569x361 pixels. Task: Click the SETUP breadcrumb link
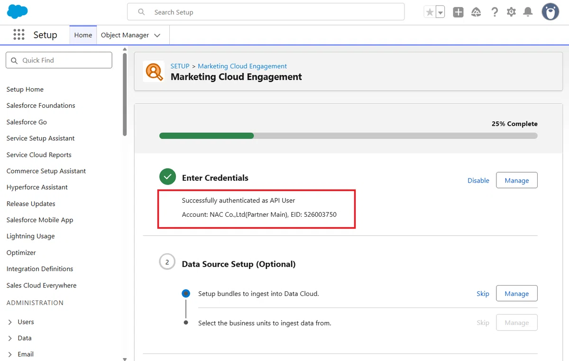click(x=180, y=66)
